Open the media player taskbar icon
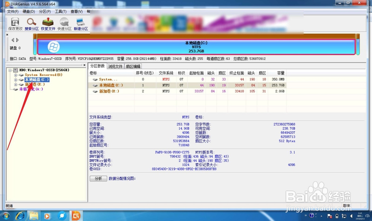Screen dimensions: 372x221 pyautogui.click(x=47, y=216)
